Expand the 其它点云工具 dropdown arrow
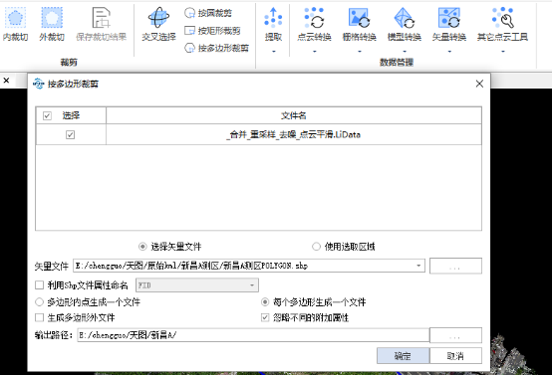 pyautogui.click(x=503, y=52)
